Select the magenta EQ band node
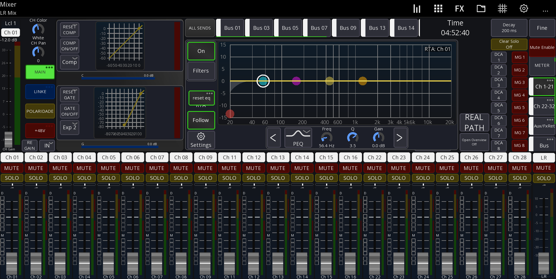Viewport: 556px width, 279px height. point(296,81)
